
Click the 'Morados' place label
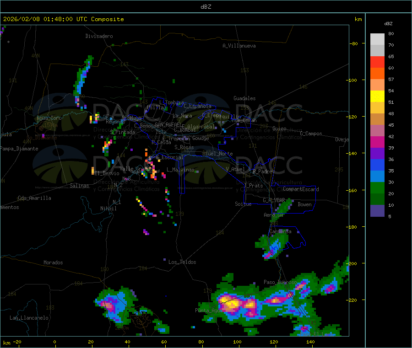[53, 262]
